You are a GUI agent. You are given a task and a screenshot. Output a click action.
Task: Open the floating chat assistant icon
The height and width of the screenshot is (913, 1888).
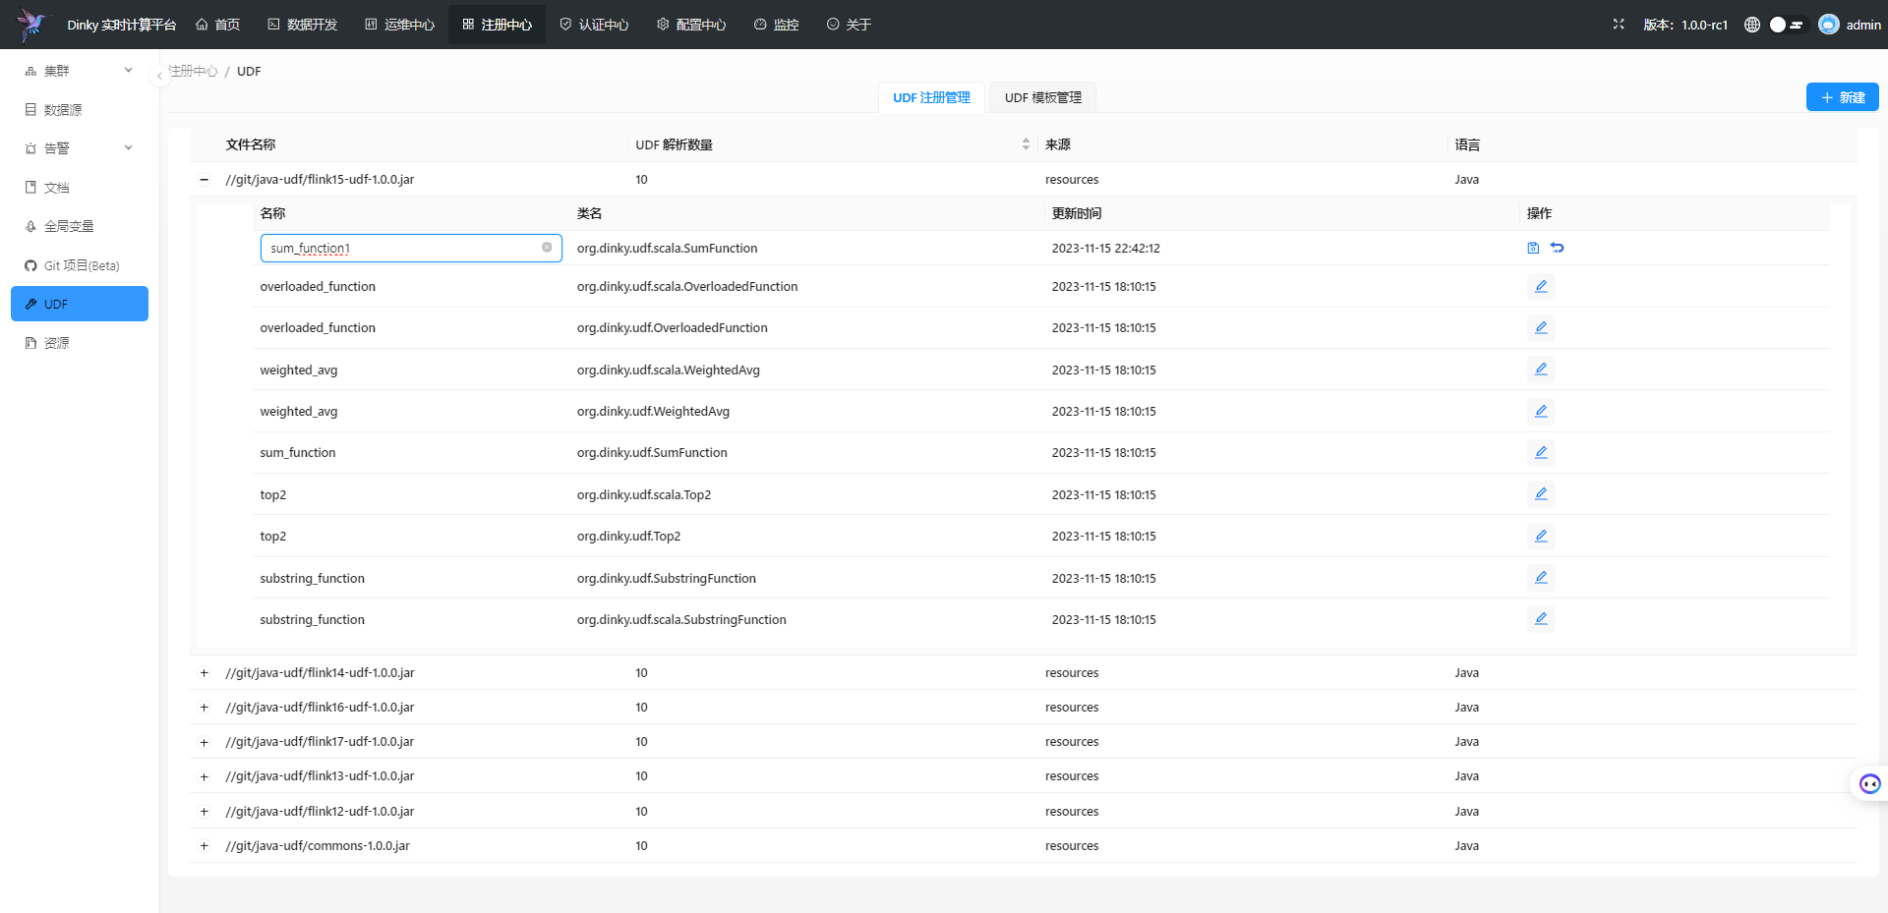(x=1869, y=783)
